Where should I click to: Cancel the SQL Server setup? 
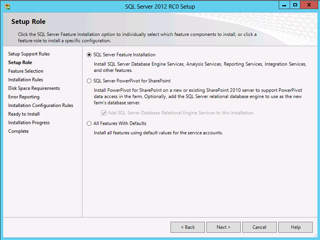[x=259, y=227]
